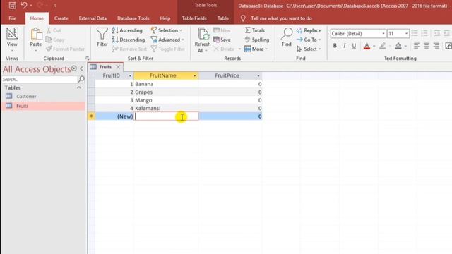
Task: Switch to the Create tab
Action: [61, 18]
